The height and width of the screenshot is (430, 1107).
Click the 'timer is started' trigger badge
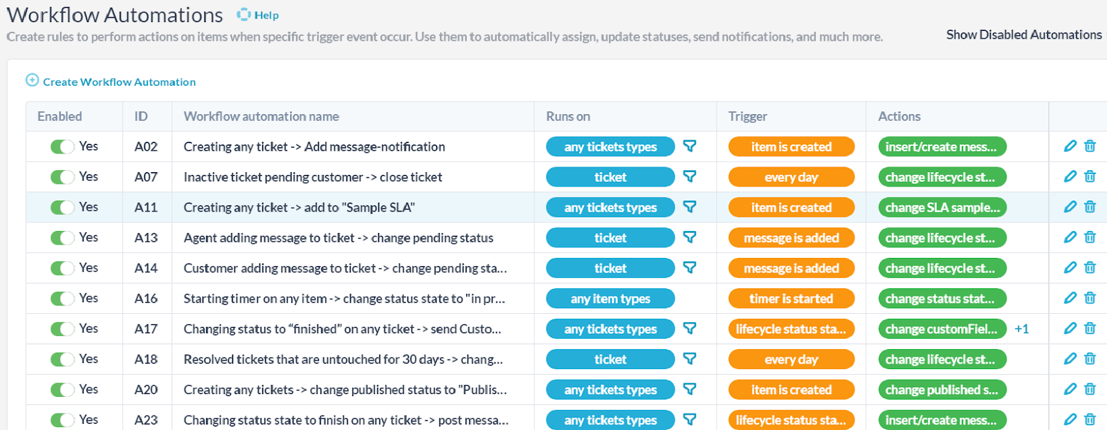pyautogui.click(x=791, y=299)
